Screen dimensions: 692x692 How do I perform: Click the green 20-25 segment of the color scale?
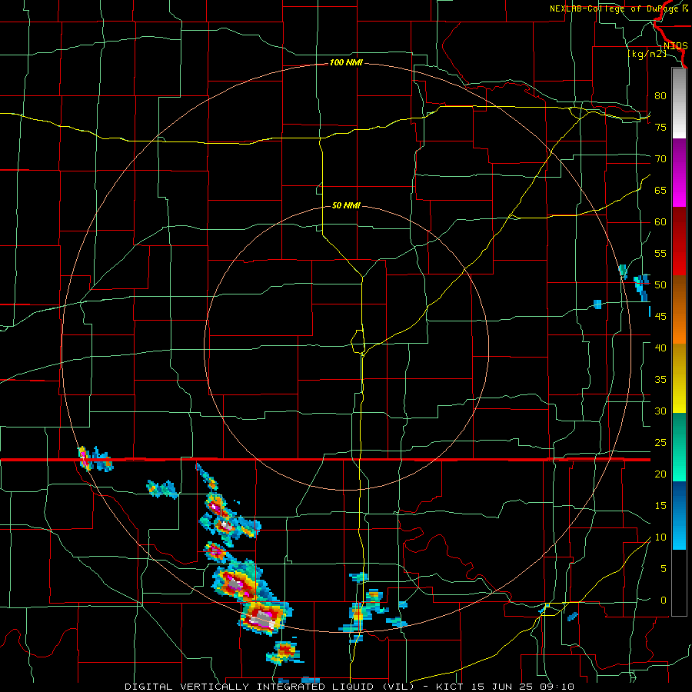pyautogui.click(x=679, y=447)
